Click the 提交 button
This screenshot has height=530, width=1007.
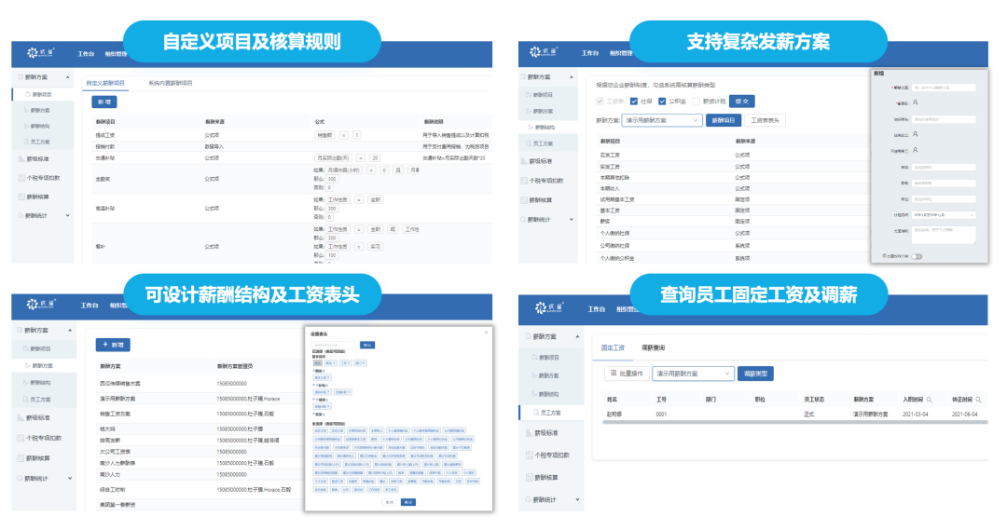click(x=742, y=102)
